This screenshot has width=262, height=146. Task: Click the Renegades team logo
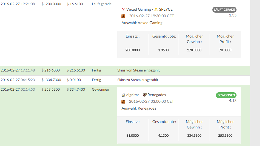(145, 95)
